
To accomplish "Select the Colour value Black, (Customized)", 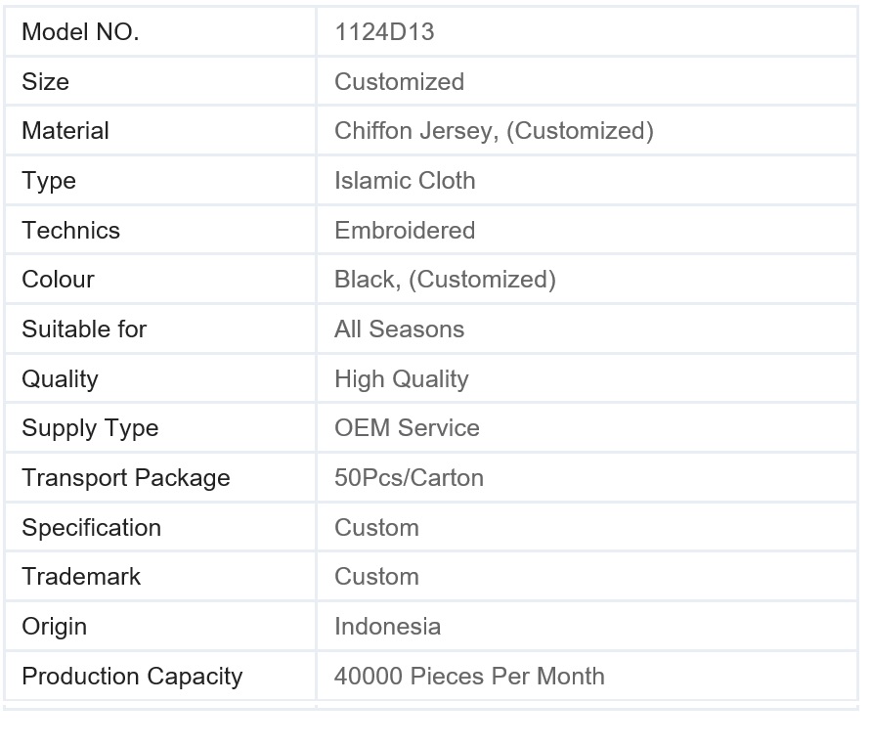I will tap(445, 280).
